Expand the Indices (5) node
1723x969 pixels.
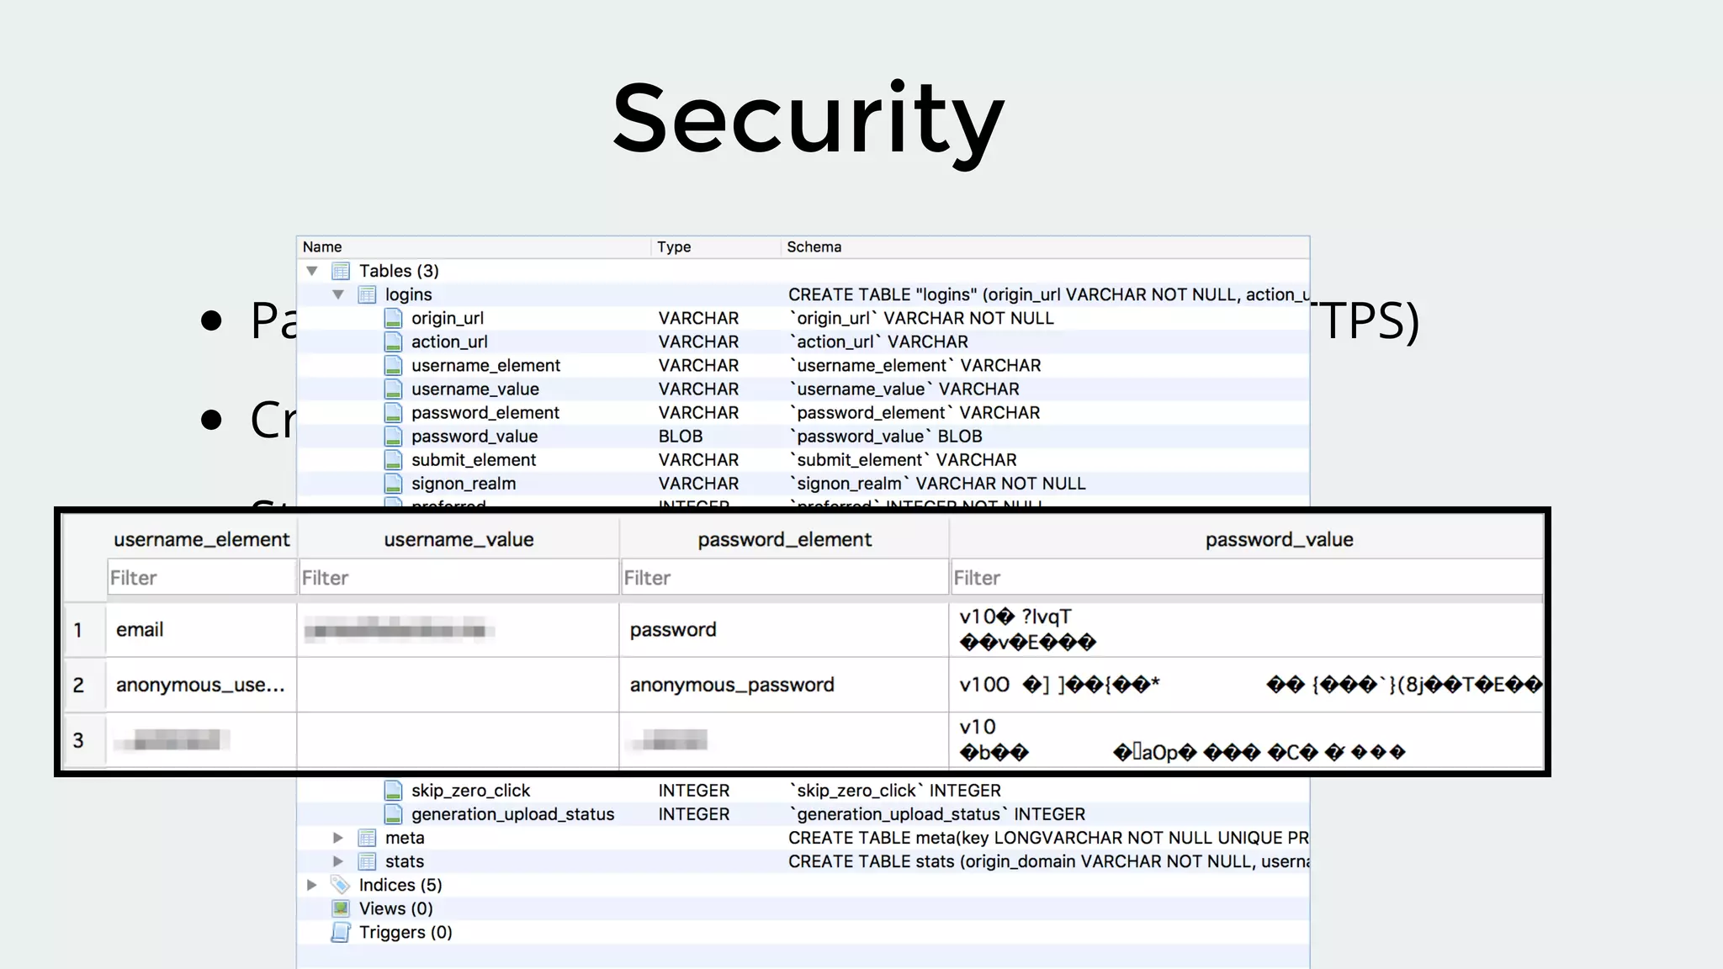point(312,885)
